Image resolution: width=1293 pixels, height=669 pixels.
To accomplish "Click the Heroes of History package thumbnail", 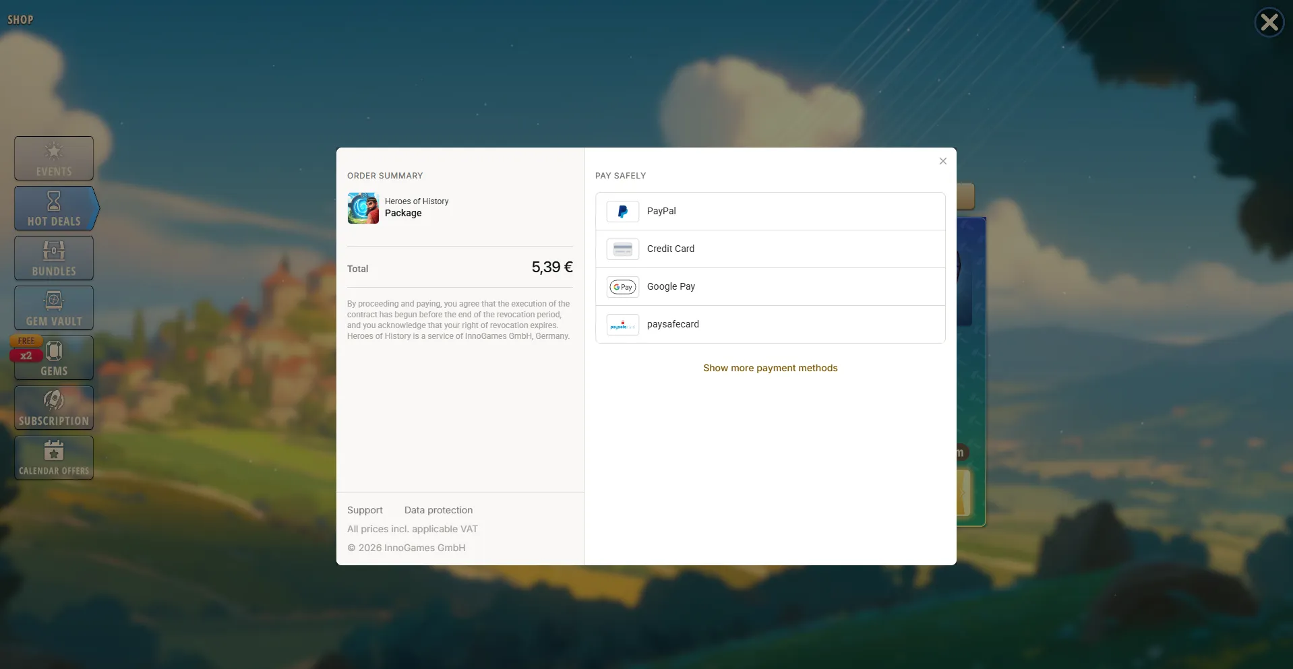I will [x=363, y=208].
